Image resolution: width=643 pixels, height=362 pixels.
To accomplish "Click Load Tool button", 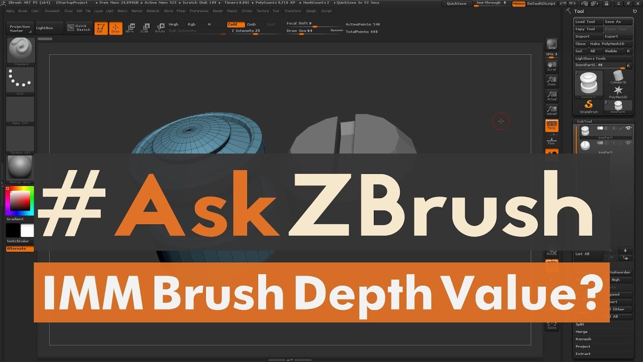I will tap(588, 22).
